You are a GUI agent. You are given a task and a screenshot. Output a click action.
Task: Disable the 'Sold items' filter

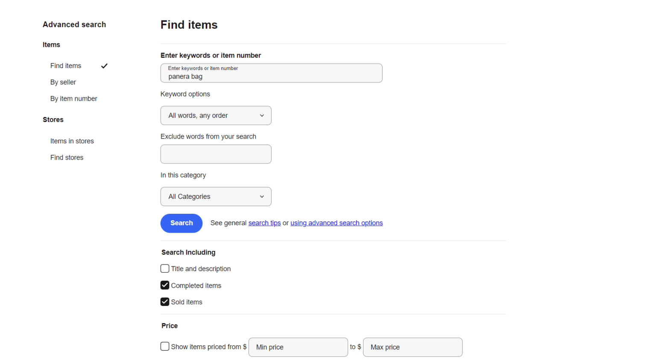pos(165,302)
